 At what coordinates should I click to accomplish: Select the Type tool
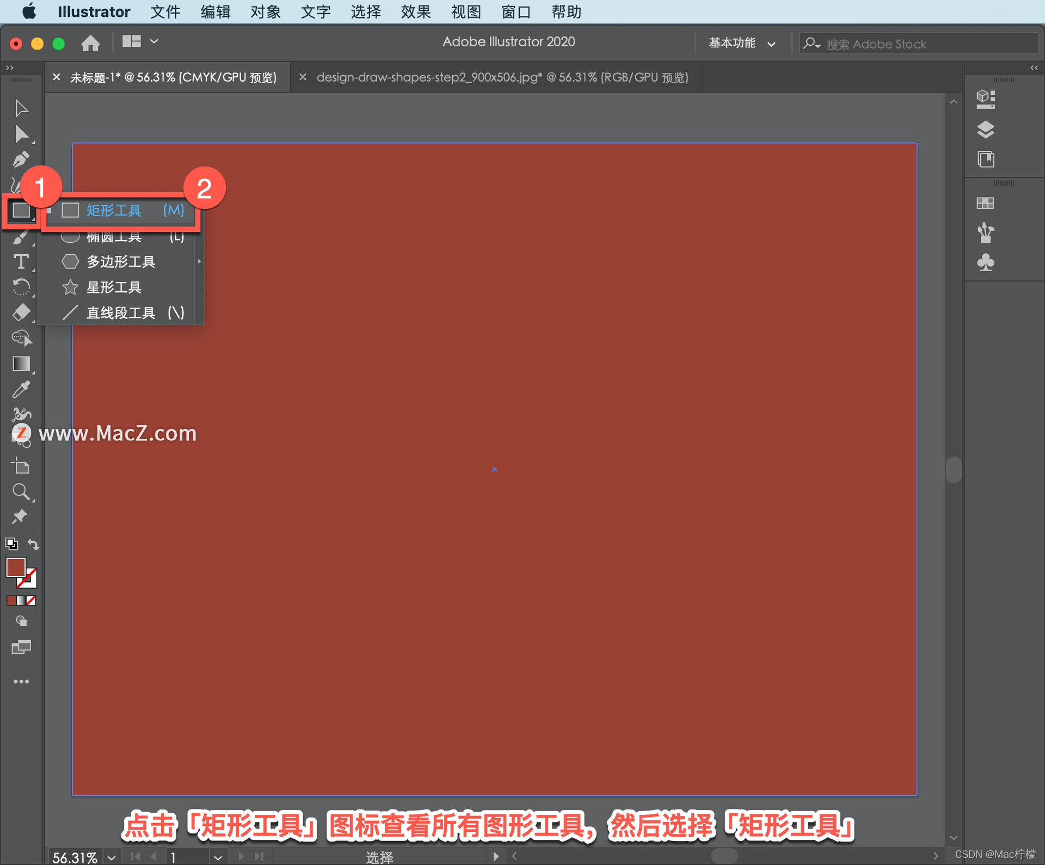22,262
